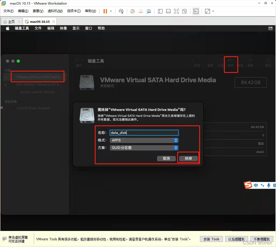Viewport: 276px width, 247px height.
Task: Open VMware 编辑(E) menu
Action: 23,11
